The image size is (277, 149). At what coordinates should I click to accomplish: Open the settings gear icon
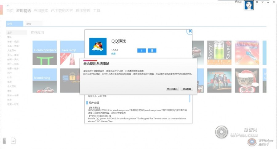point(257,2)
